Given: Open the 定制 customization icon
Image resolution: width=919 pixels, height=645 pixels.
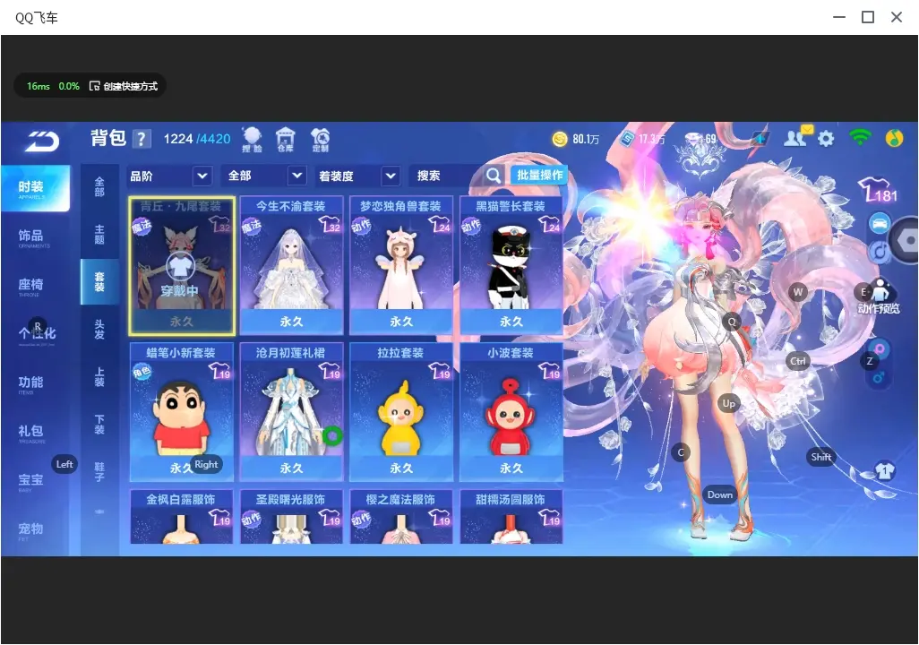Looking at the screenshot, I should point(320,140).
